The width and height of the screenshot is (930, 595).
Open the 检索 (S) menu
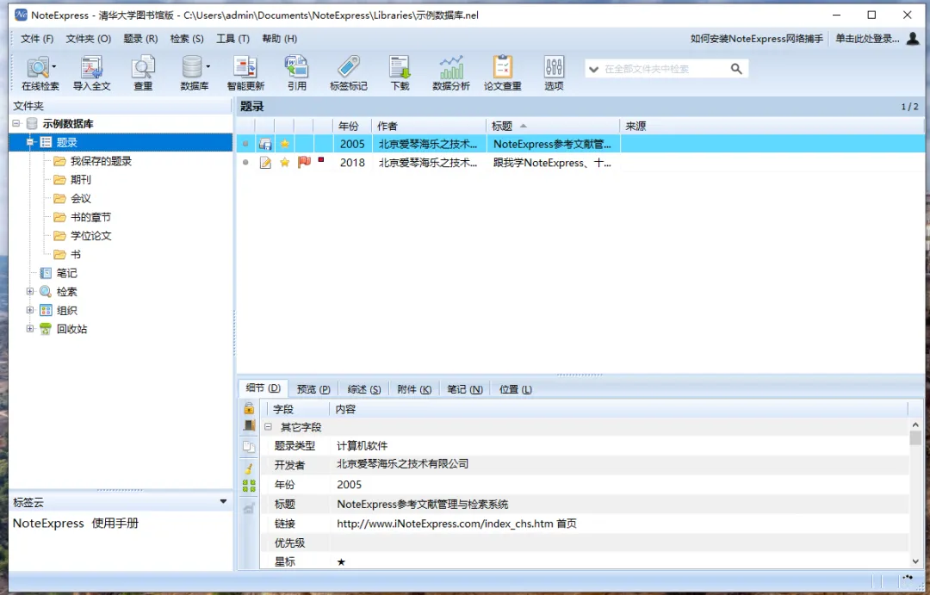pos(187,39)
